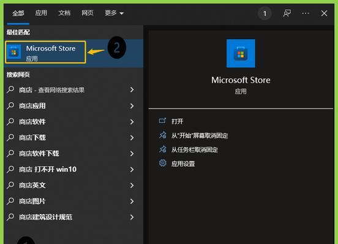Select the 网页 tab
The width and height of the screenshot is (338, 244).
pyautogui.click(x=88, y=13)
